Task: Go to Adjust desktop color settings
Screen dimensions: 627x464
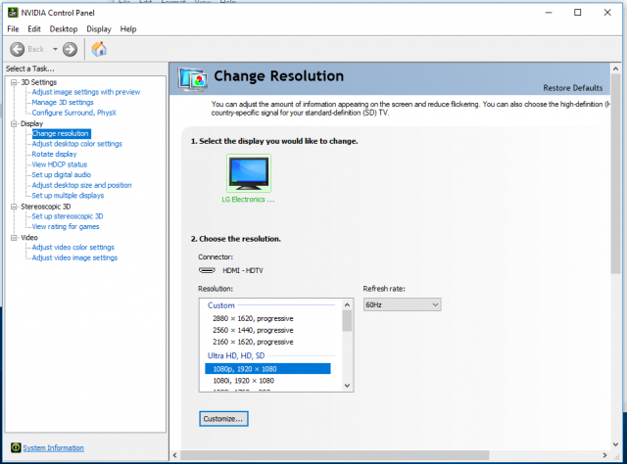Action: coord(76,144)
